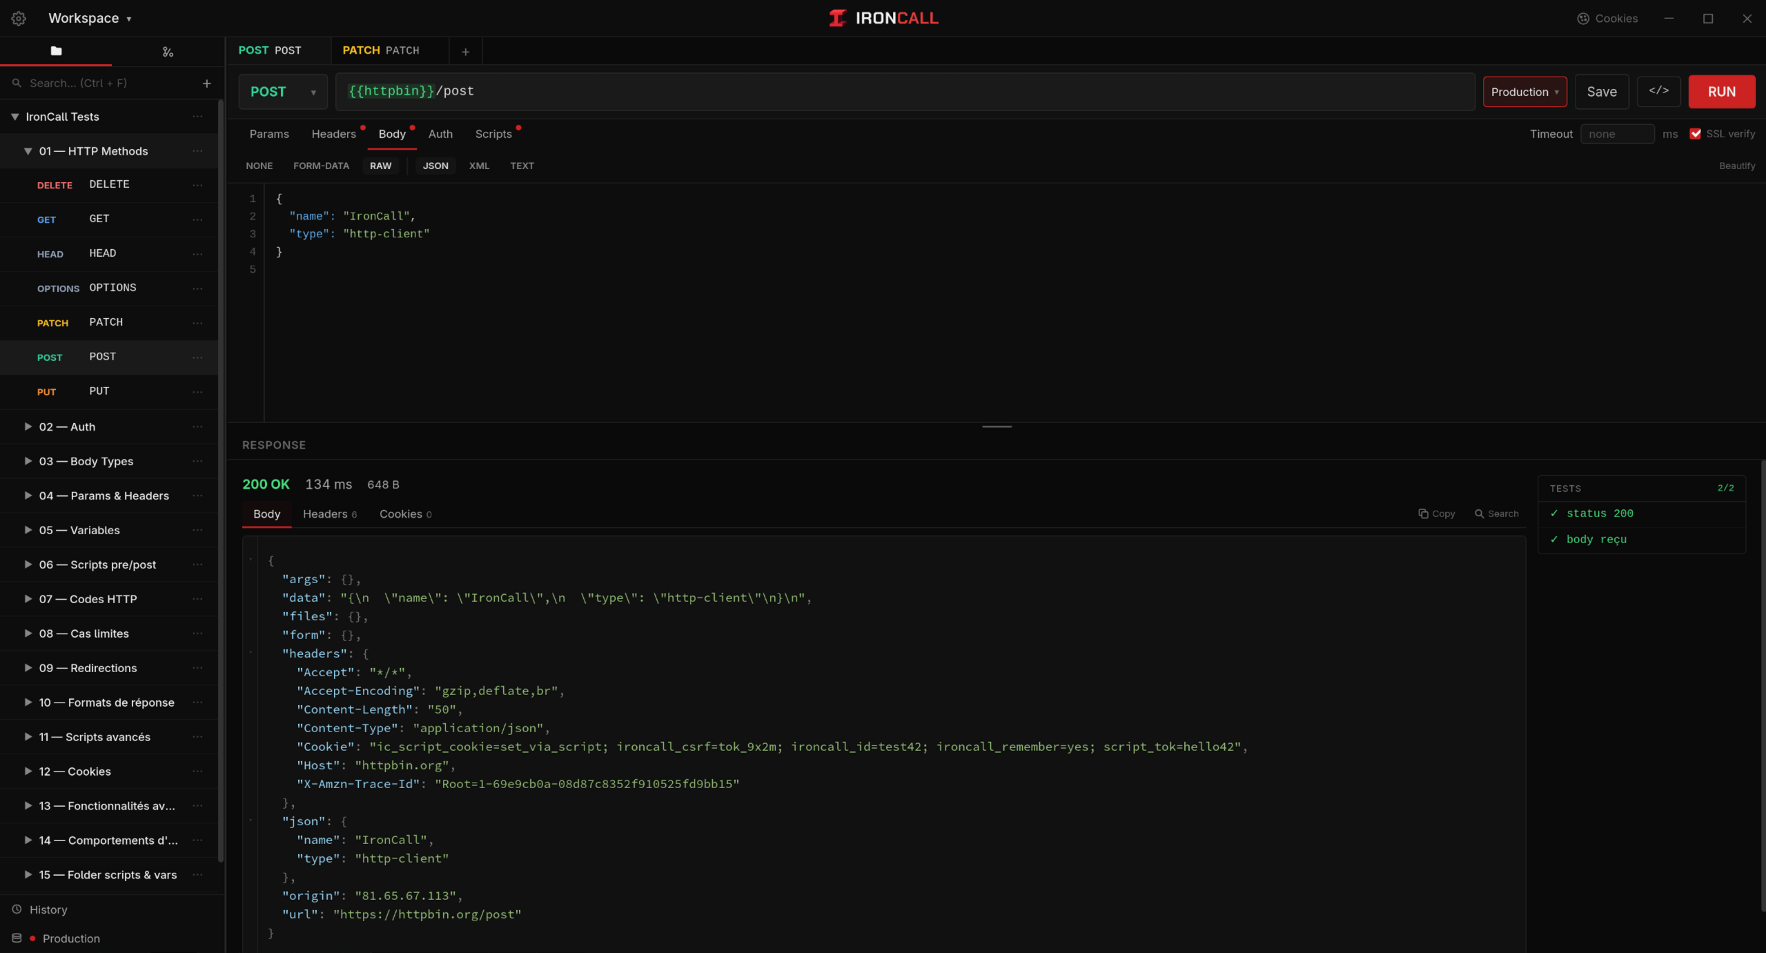Collapse the IronCall Tests collection
This screenshot has width=1766, height=953.
pyautogui.click(x=14, y=117)
